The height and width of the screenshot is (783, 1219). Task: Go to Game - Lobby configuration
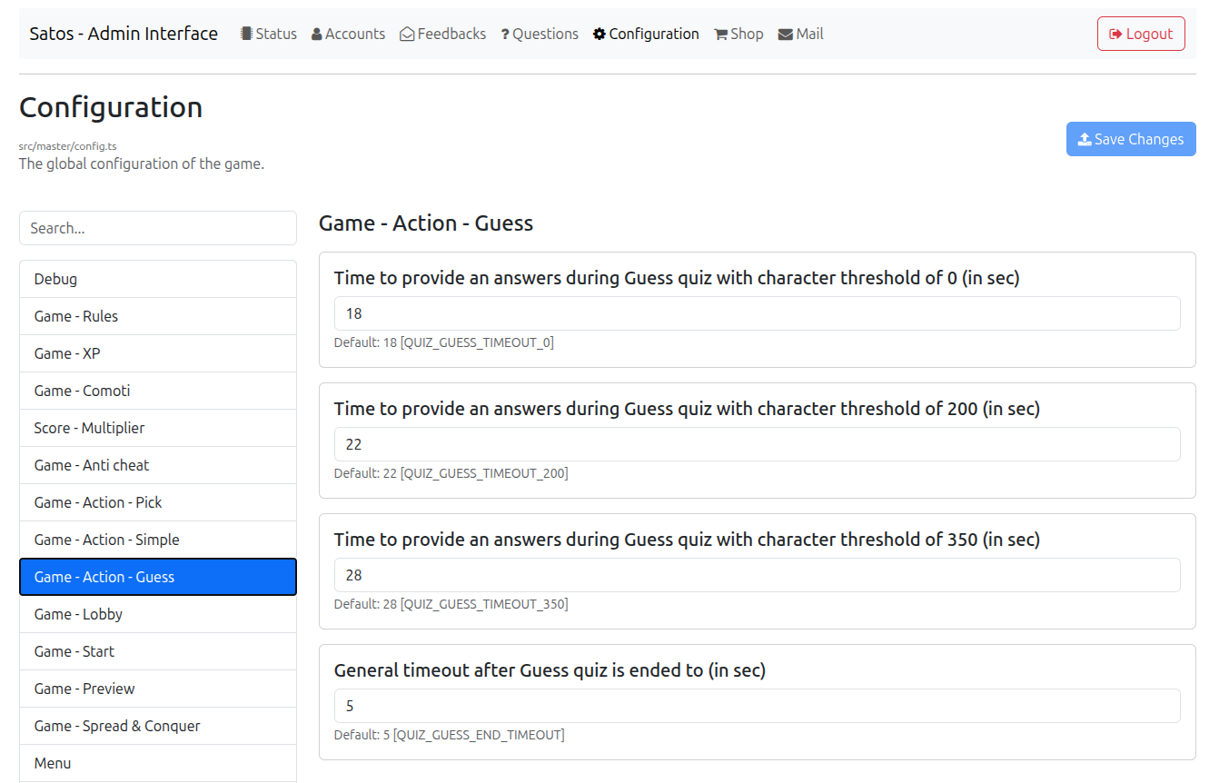click(x=158, y=614)
